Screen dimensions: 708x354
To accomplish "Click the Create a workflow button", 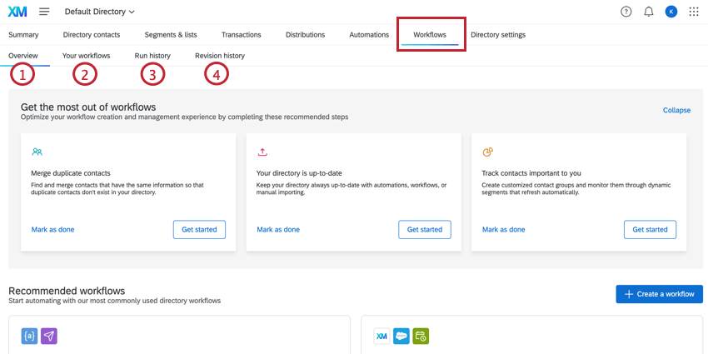I will coord(660,294).
